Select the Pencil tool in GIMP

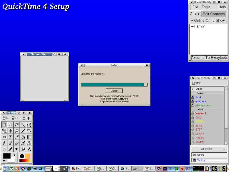(4, 143)
